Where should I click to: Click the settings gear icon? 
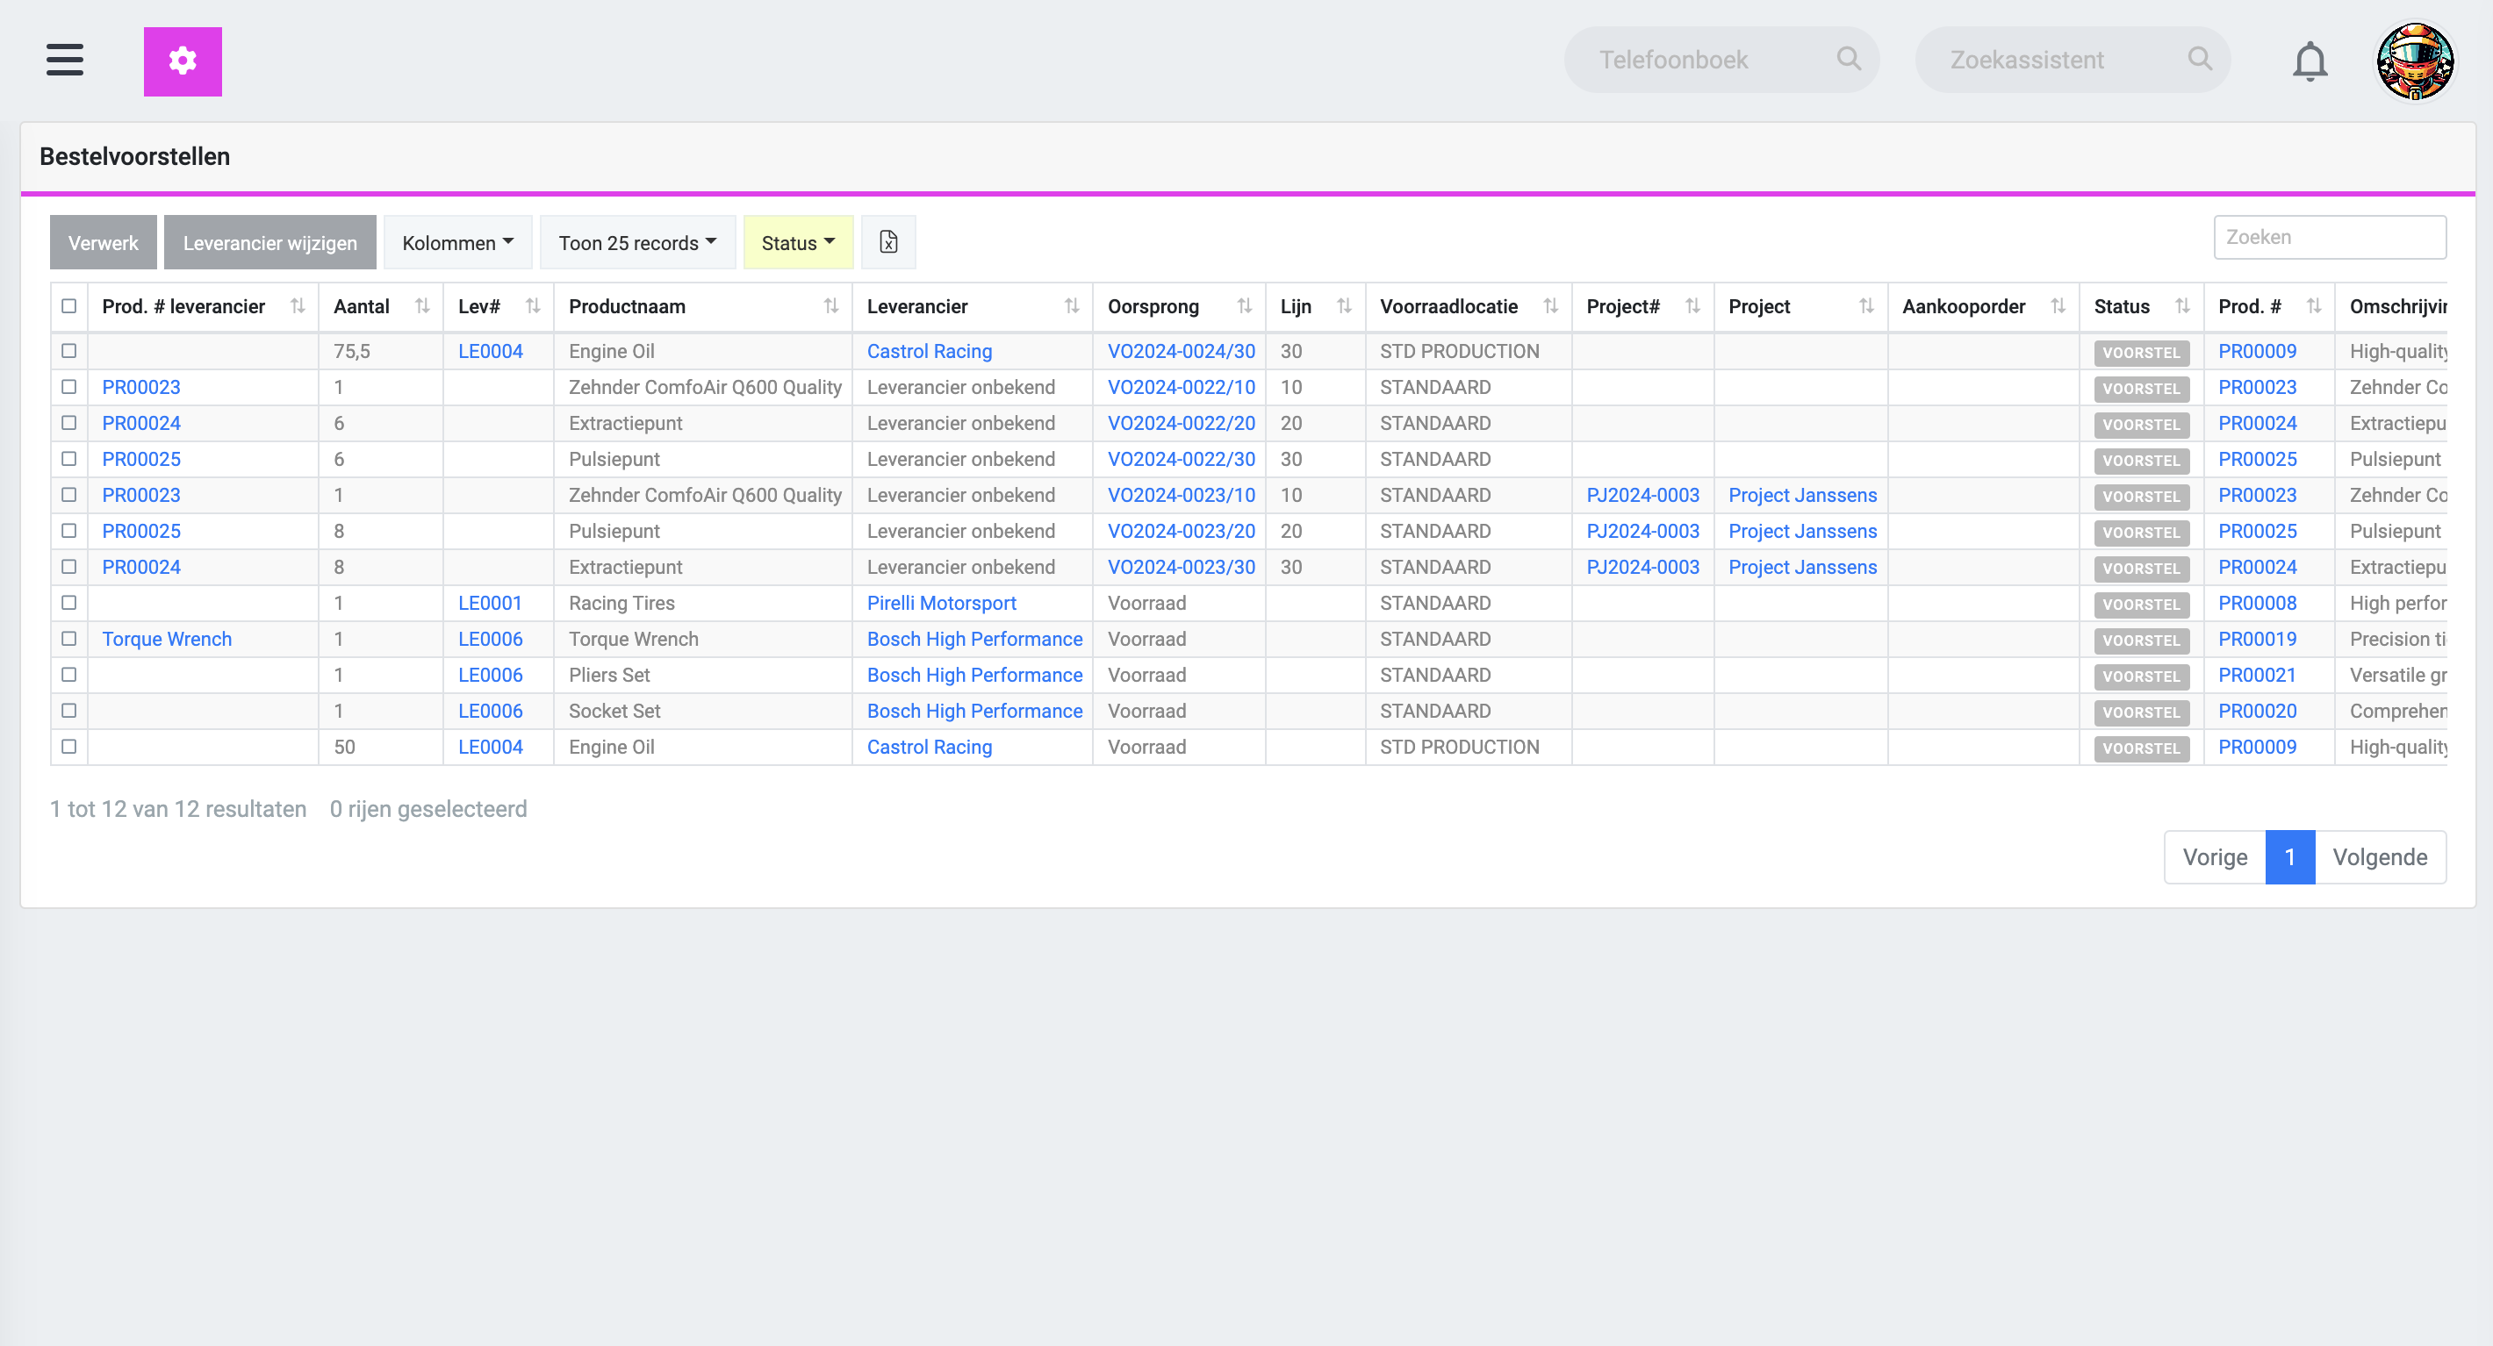(x=184, y=61)
